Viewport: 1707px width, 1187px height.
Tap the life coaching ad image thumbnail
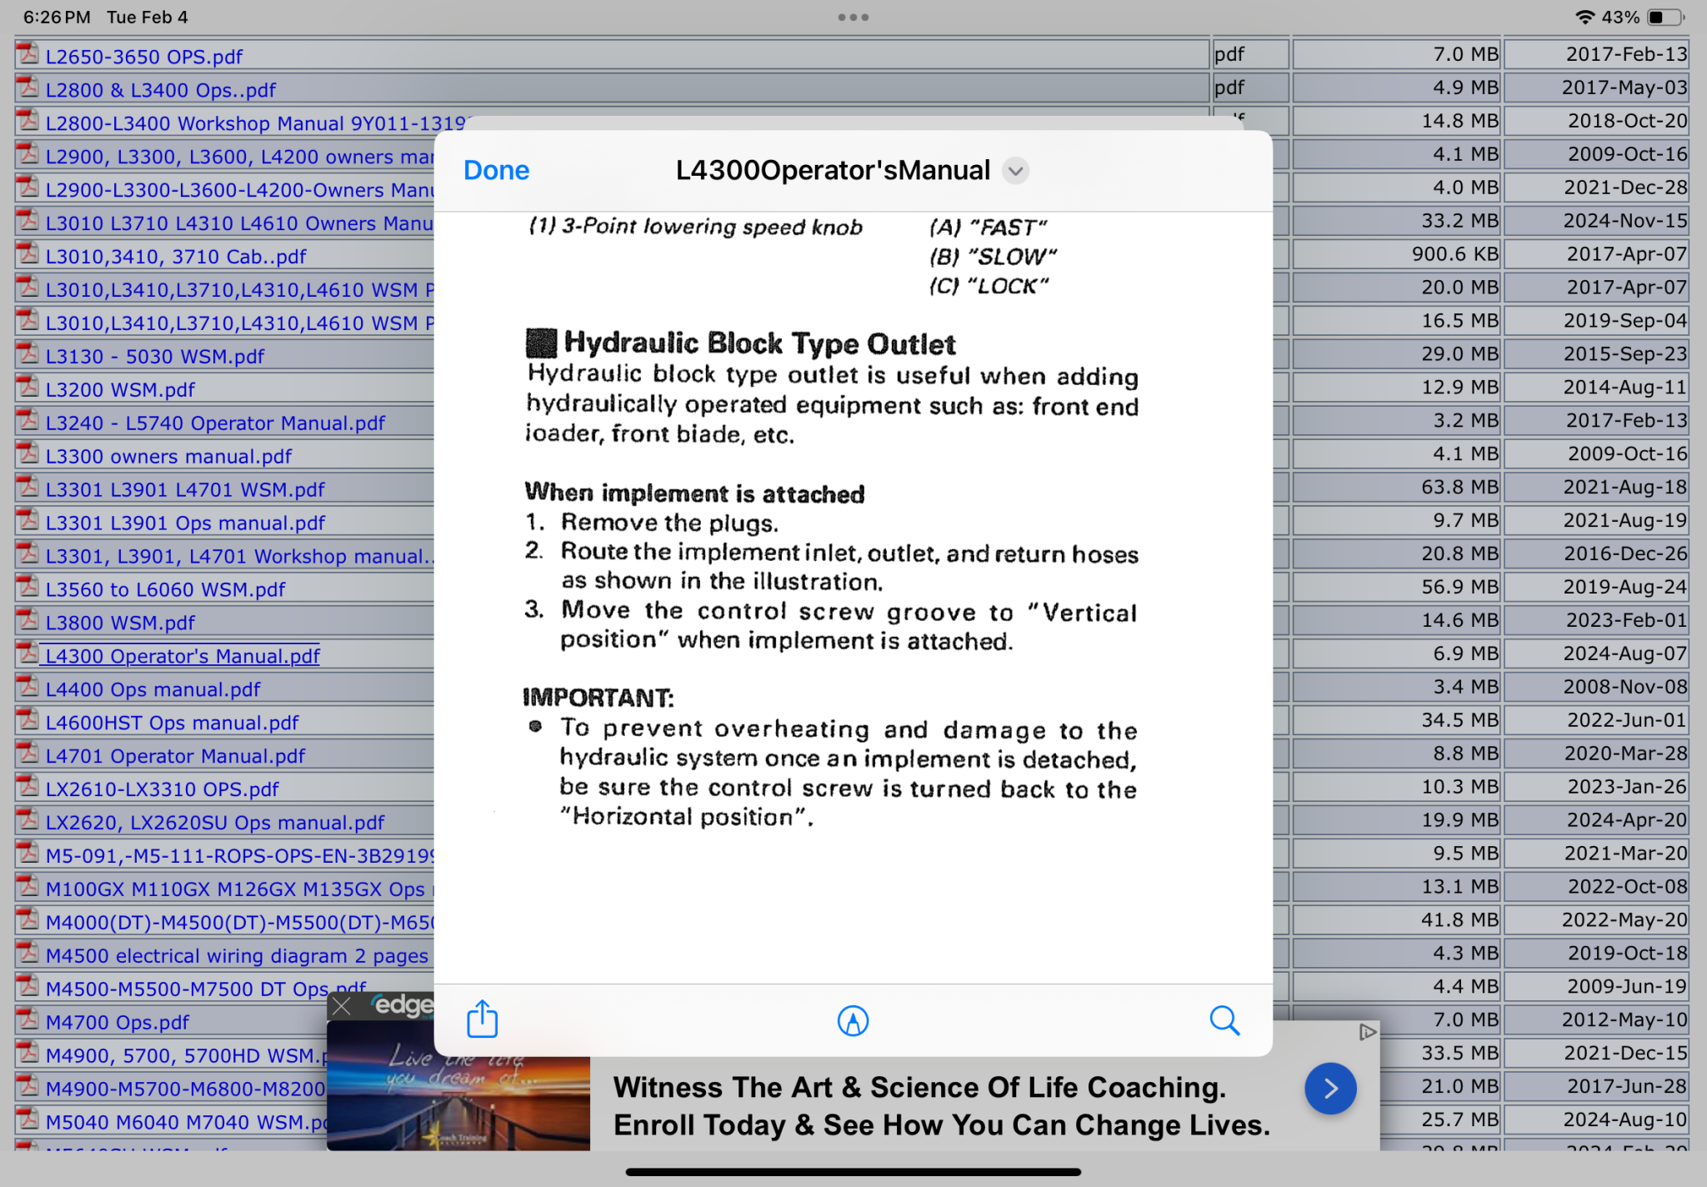pos(458,1085)
